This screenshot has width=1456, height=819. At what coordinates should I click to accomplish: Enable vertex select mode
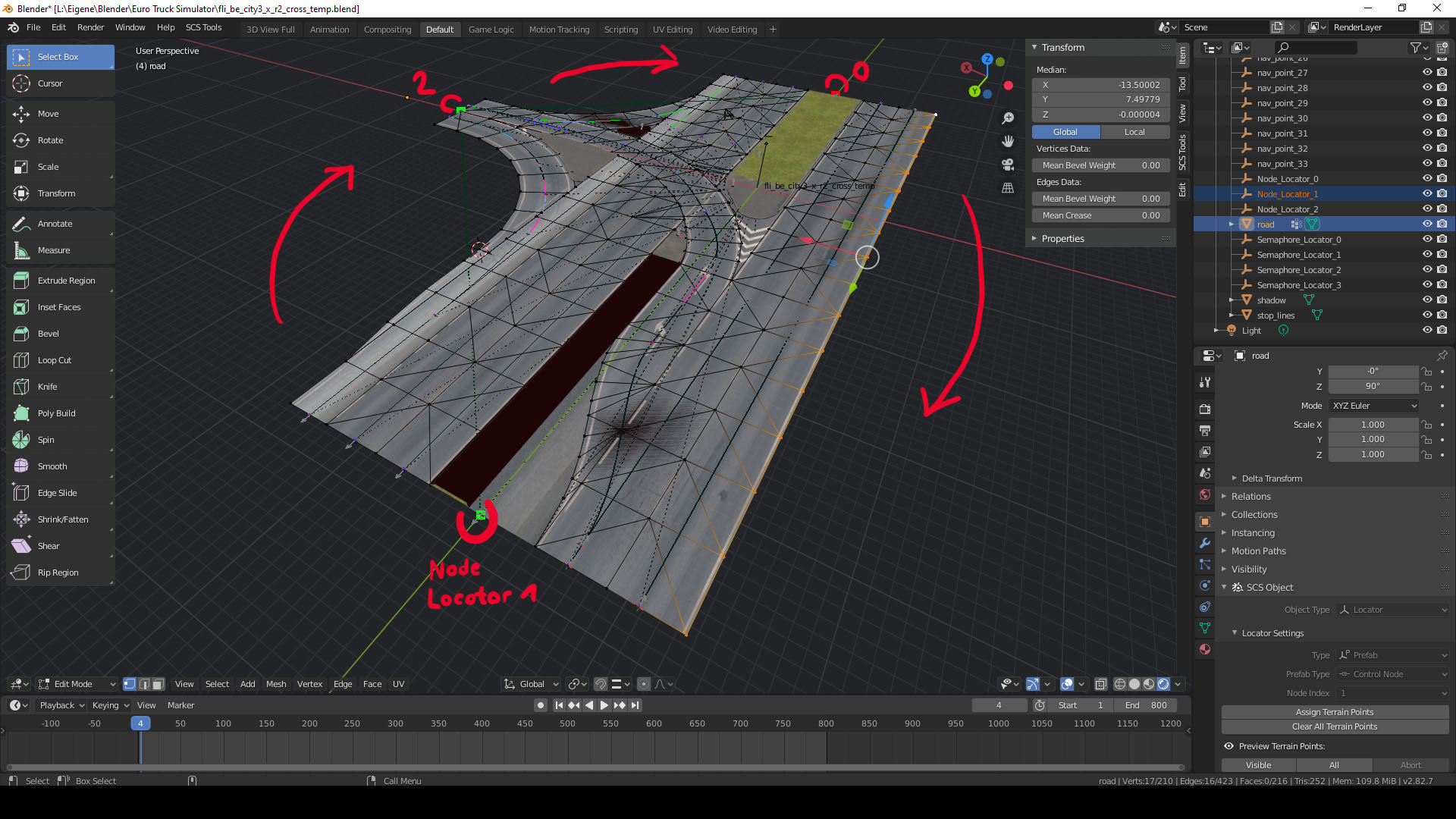[130, 684]
